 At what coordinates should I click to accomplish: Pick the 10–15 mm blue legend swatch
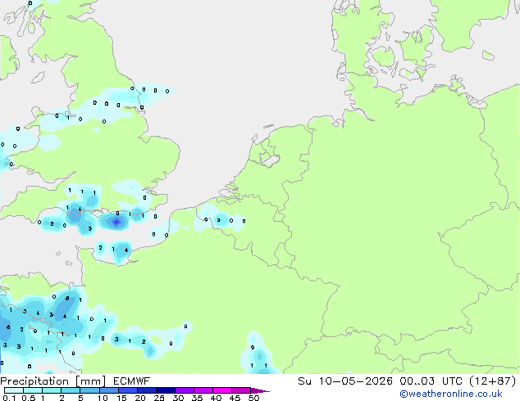click(x=109, y=390)
